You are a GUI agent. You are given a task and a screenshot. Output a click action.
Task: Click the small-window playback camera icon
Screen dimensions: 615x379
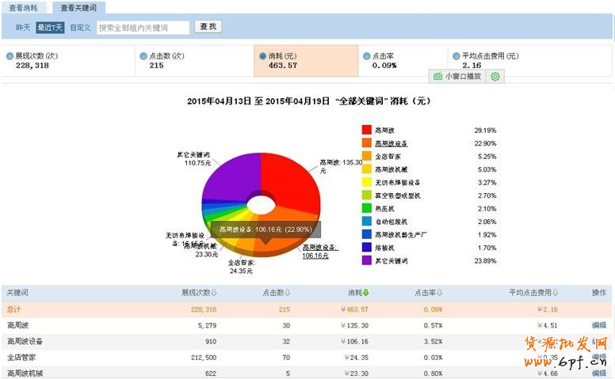click(437, 76)
